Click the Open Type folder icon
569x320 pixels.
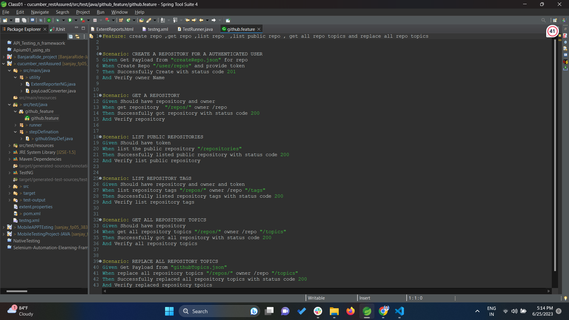(x=141, y=20)
